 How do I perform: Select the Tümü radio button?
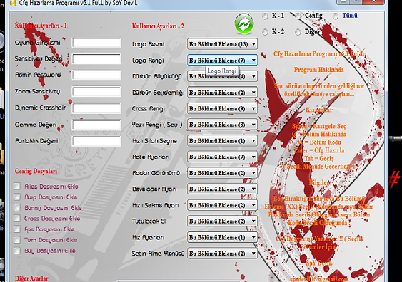pos(336,16)
